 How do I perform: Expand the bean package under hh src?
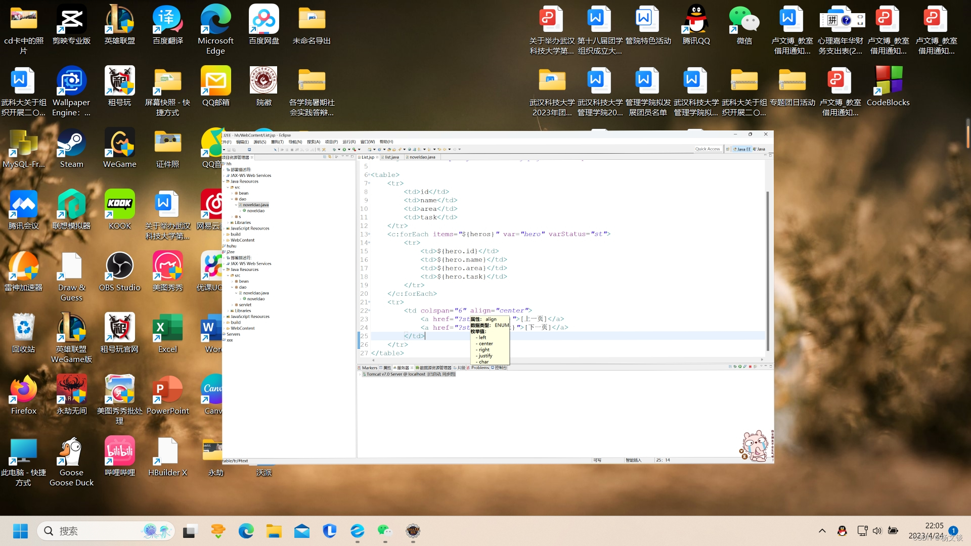[x=232, y=193]
